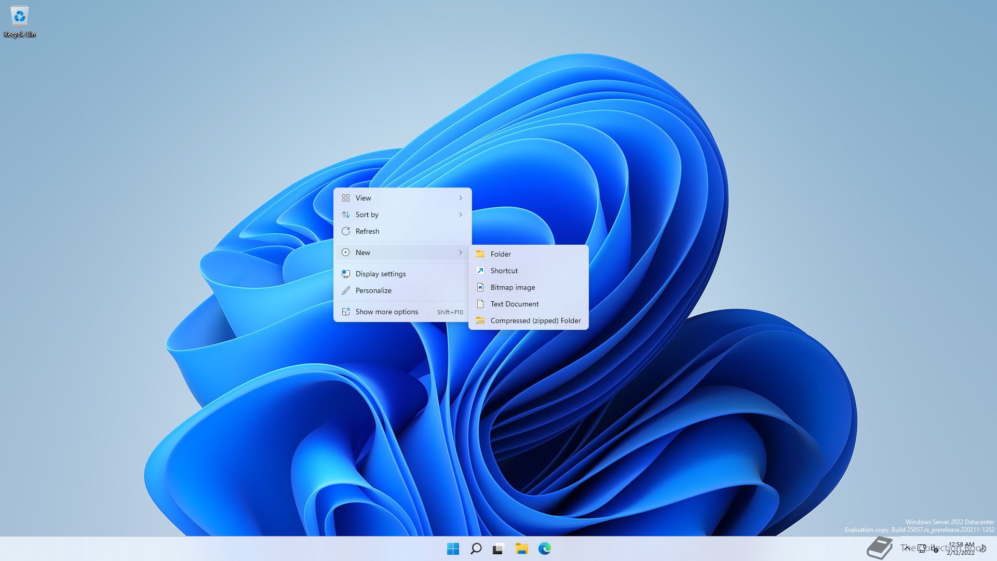Click the Text Document page icon
This screenshot has height=561, width=997.
click(480, 304)
